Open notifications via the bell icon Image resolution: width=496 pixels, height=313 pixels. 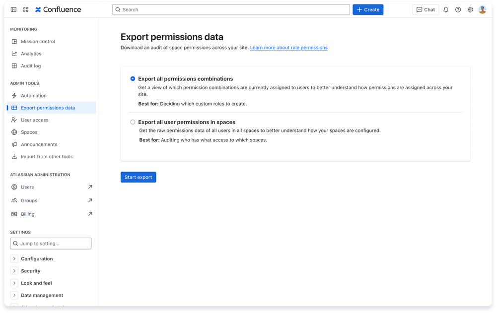point(446,9)
